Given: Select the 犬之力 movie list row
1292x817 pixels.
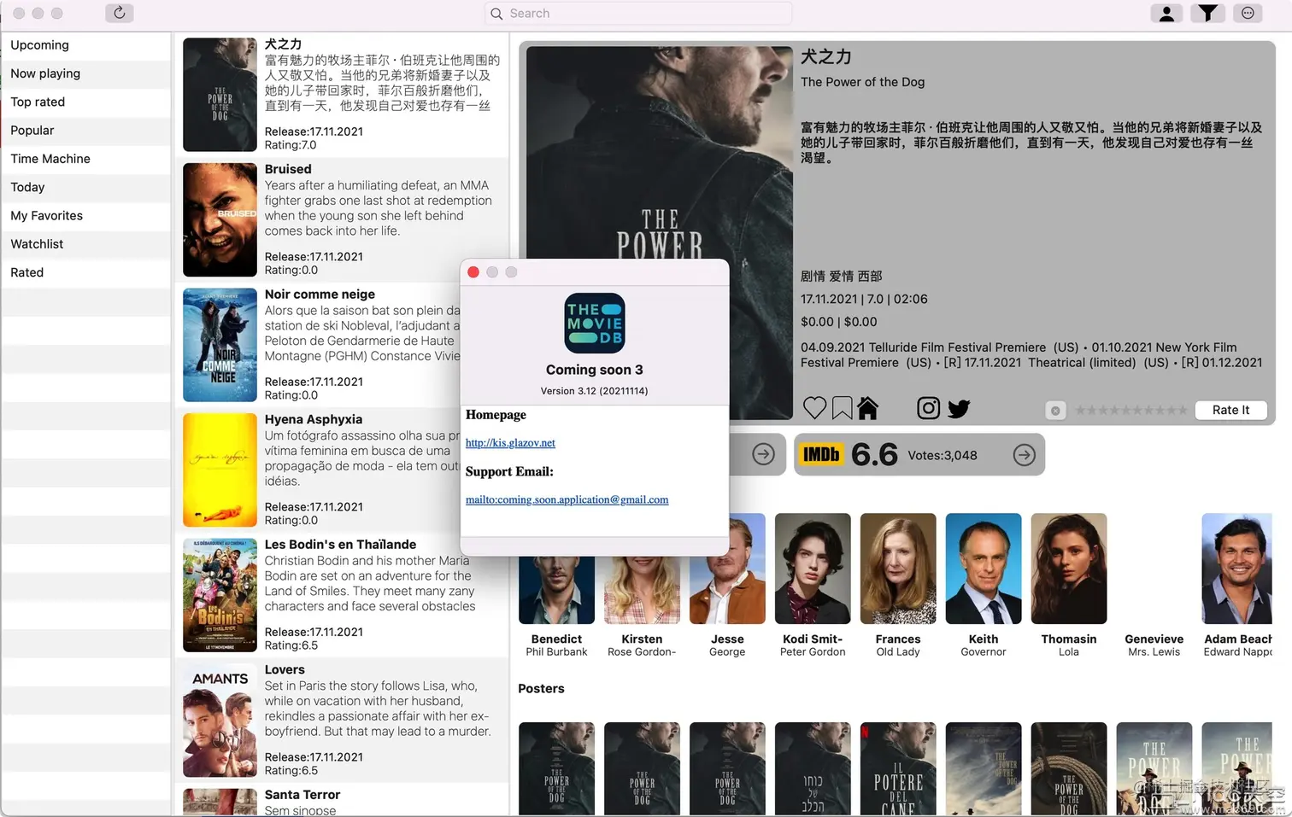Looking at the screenshot, I should click(x=342, y=95).
